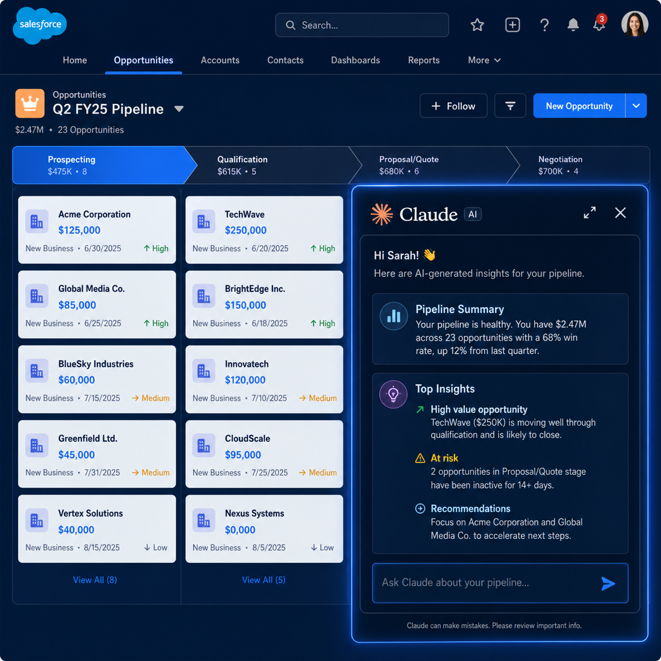
Task: Expand the New Opportunity dropdown arrow
Action: [x=636, y=106]
